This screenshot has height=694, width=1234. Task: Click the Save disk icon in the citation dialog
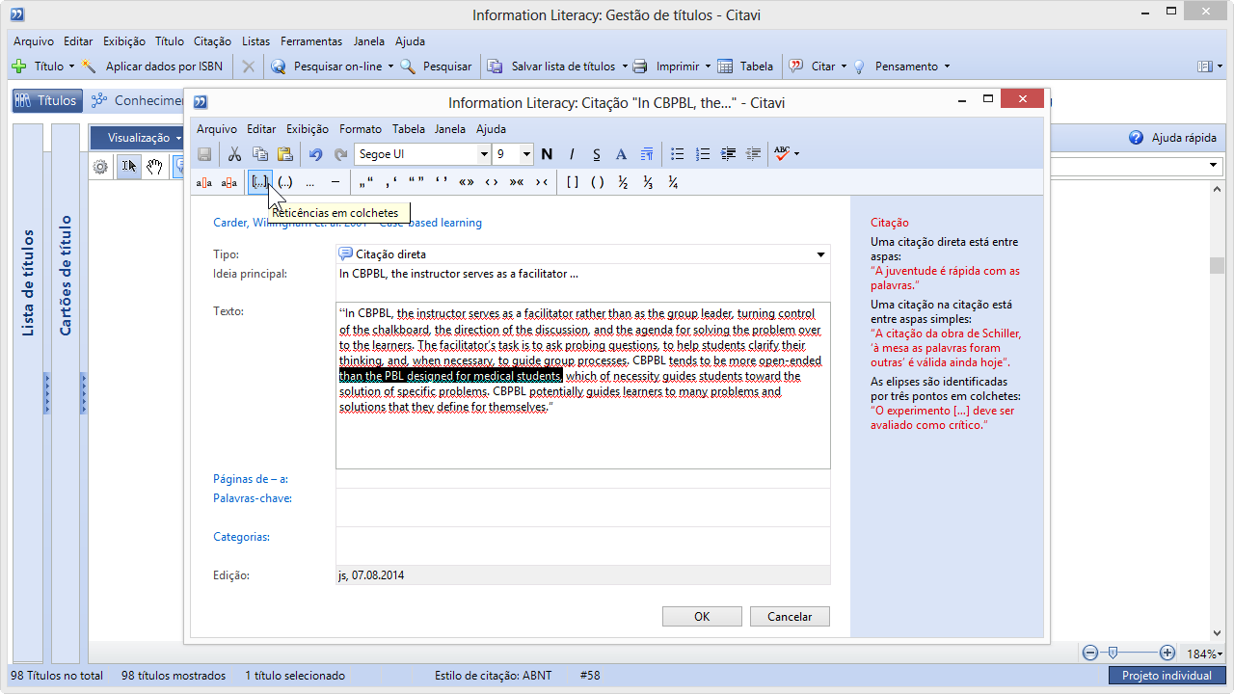pos(204,154)
